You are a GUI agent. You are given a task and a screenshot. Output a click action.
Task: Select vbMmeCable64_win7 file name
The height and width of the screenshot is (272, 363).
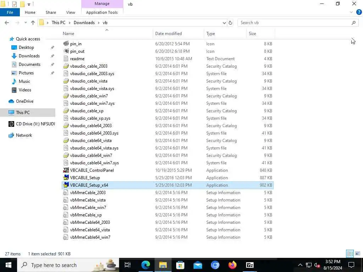[x=90, y=237]
